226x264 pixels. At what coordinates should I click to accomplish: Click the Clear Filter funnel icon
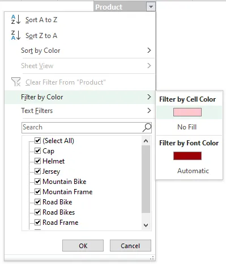point(16,82)
